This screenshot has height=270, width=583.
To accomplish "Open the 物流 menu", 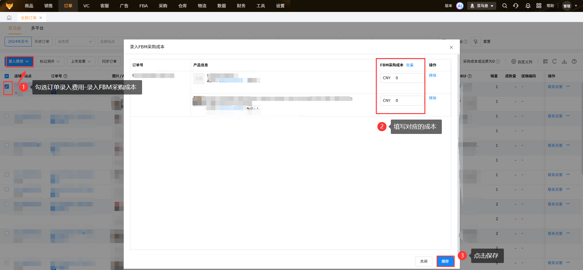I will click(x=202, y=6).
